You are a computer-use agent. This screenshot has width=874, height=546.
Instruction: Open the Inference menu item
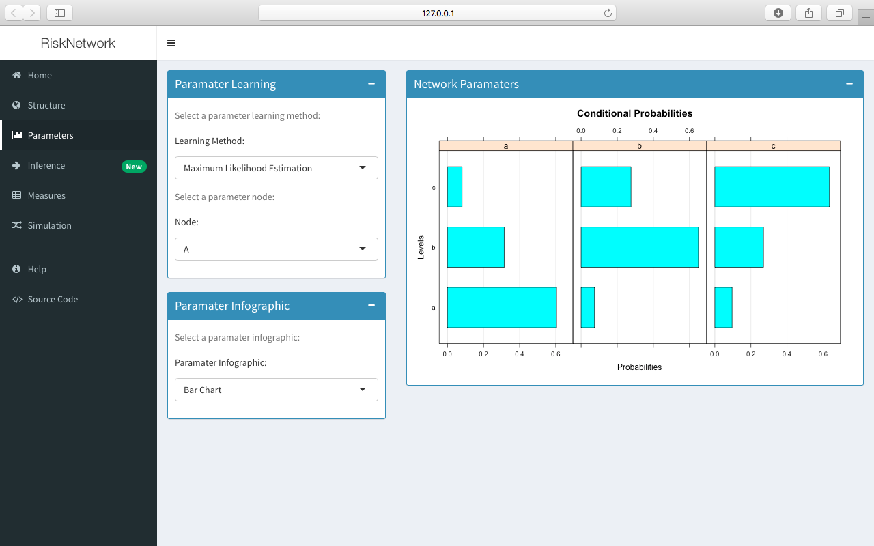point(79,165)
